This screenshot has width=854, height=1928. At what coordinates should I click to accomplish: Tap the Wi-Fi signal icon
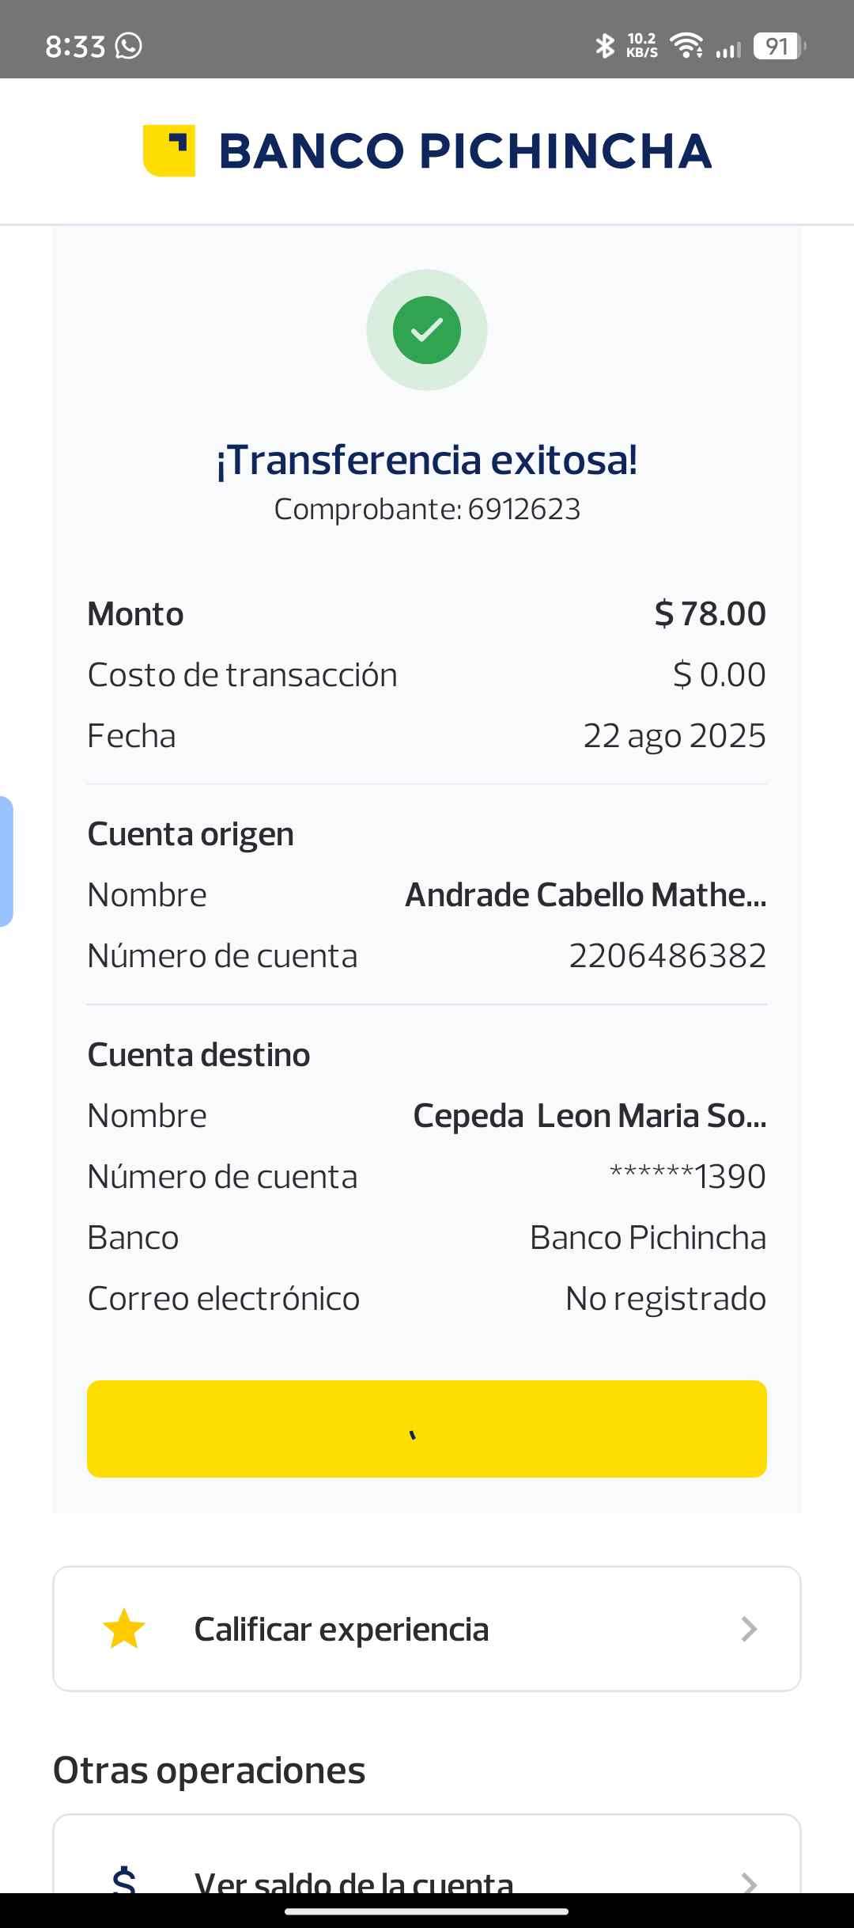click(x=686, y=46)
